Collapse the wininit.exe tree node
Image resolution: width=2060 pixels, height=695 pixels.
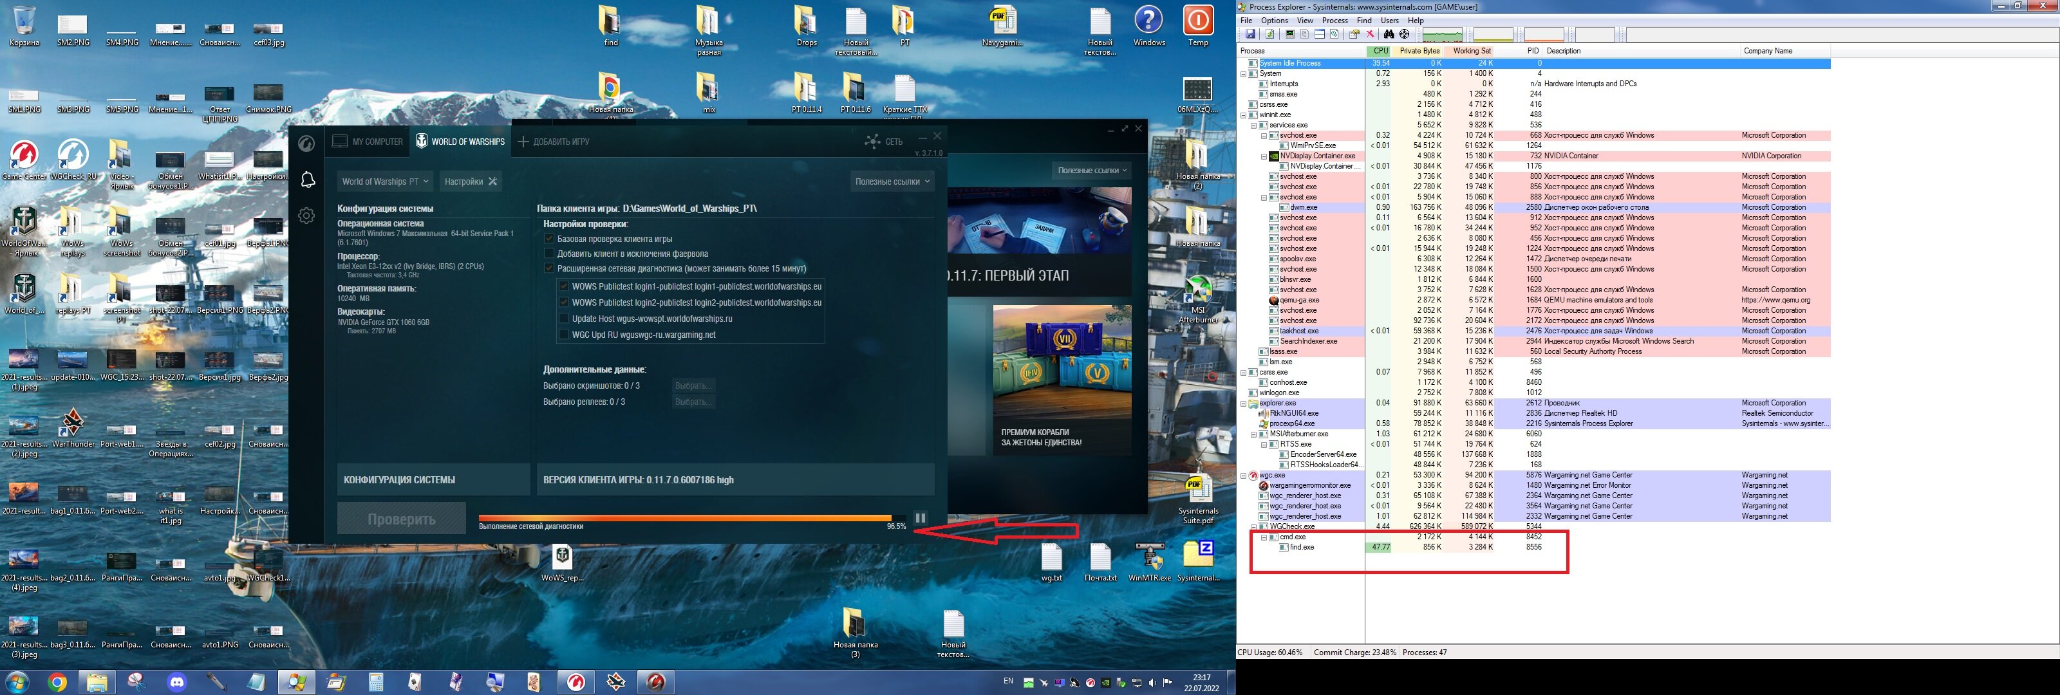1244,115
